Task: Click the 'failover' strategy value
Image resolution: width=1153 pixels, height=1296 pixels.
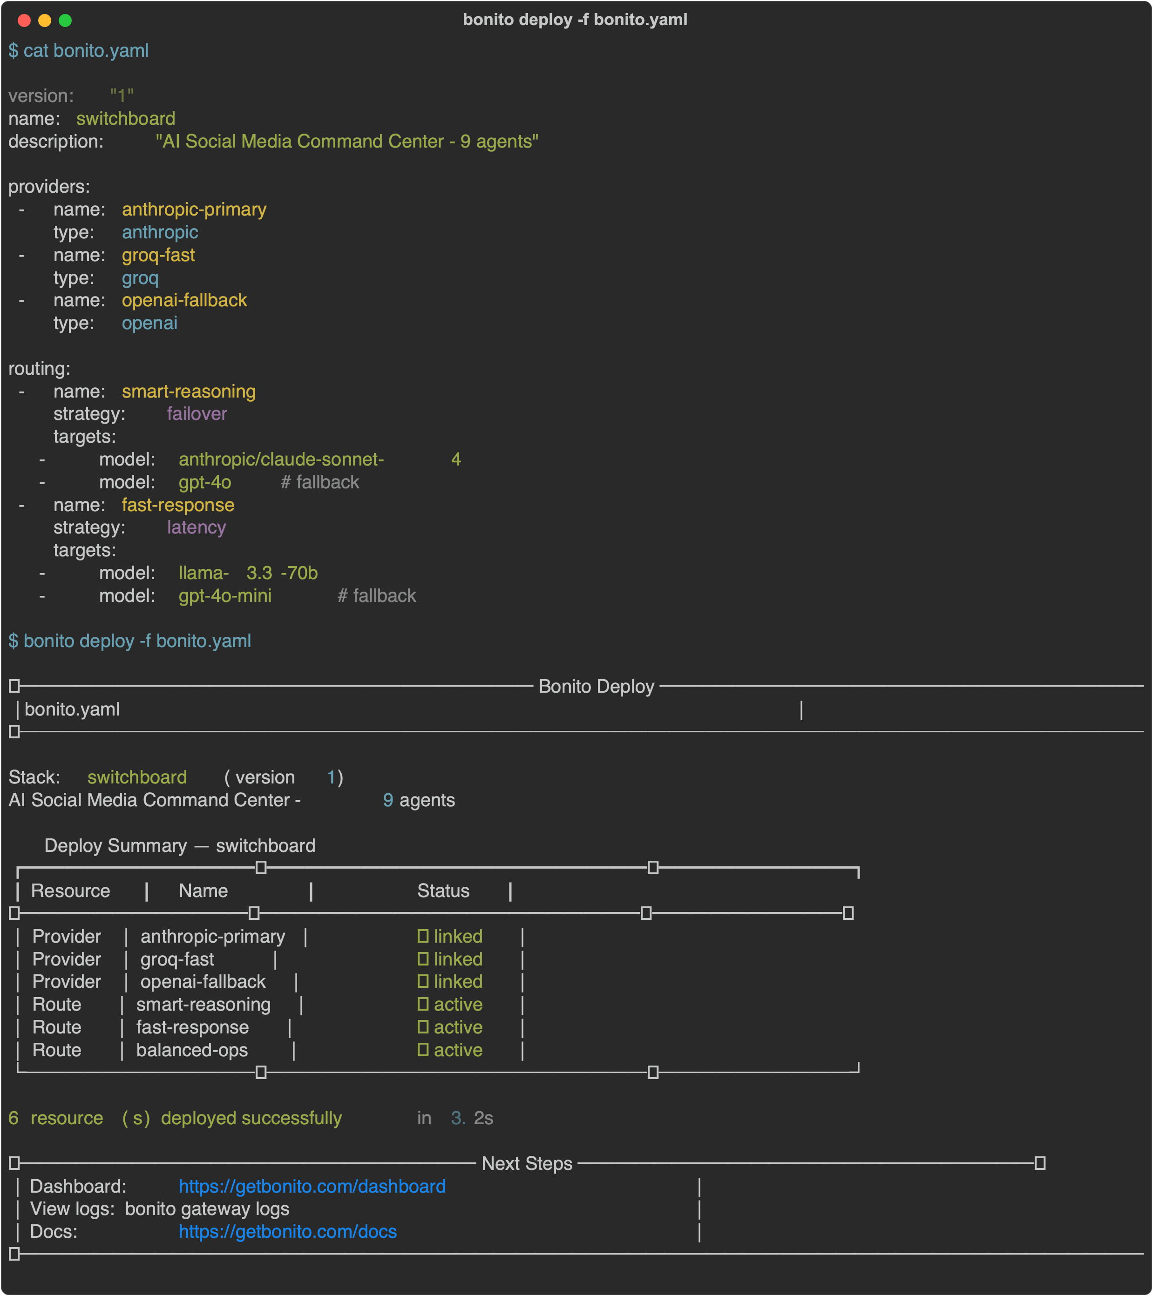Action: (197, 414)
